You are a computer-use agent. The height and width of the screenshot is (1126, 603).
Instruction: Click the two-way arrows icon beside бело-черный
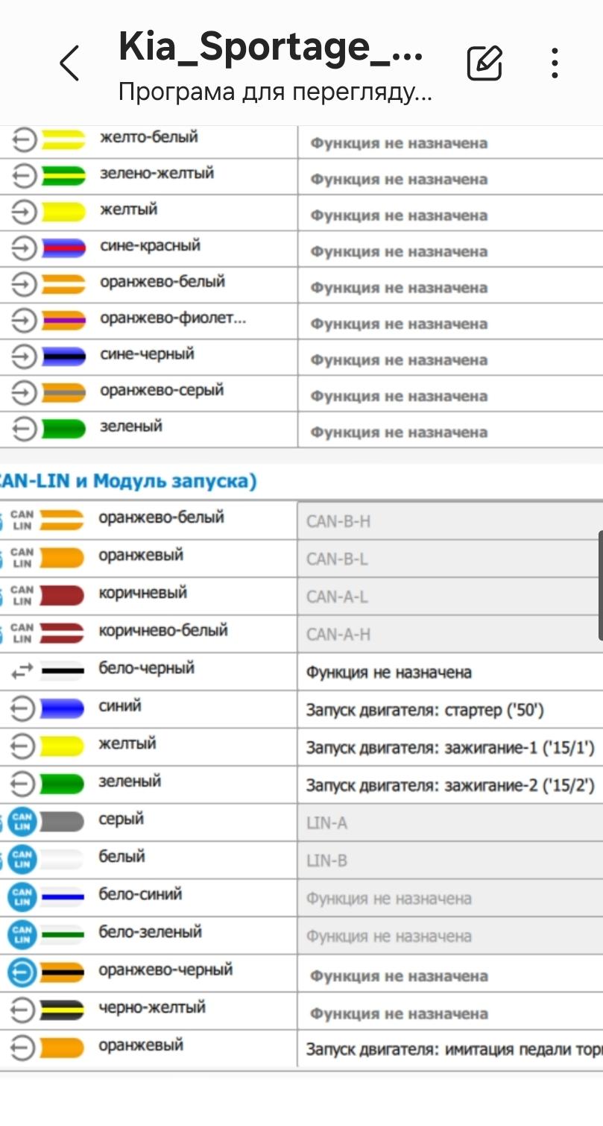23,671
